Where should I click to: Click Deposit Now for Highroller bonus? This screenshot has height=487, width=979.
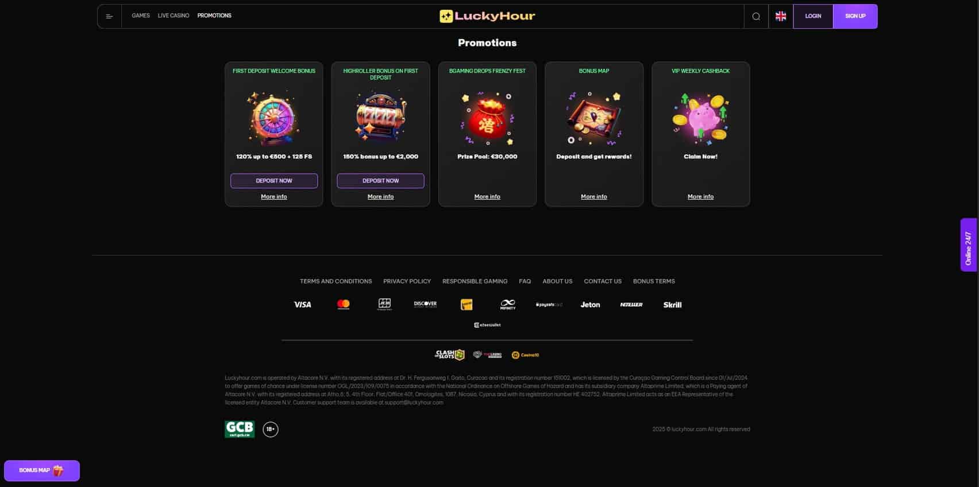click(380, 181)
